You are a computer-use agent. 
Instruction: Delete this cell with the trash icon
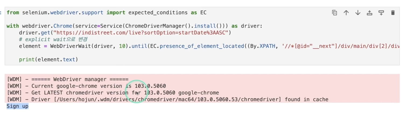click(x=393, y=13)
